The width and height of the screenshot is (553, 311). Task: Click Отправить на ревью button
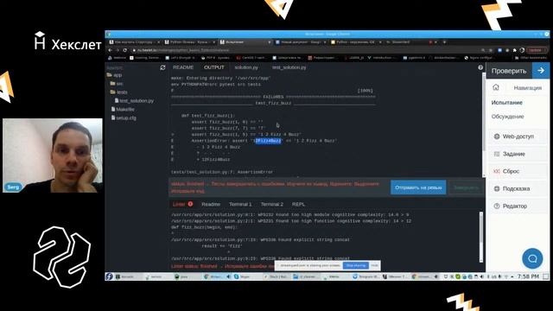click(418, 187)
